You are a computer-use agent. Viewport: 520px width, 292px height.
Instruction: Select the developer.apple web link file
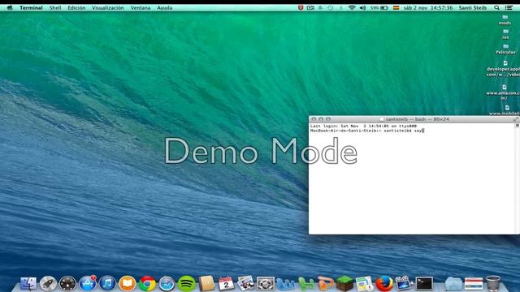[505, 69]
